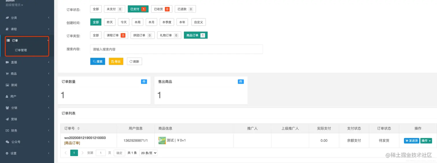This screenshot has height=163, width=437.
Task: Click the 0.00 actual payment cell
Action: [324, 141]
